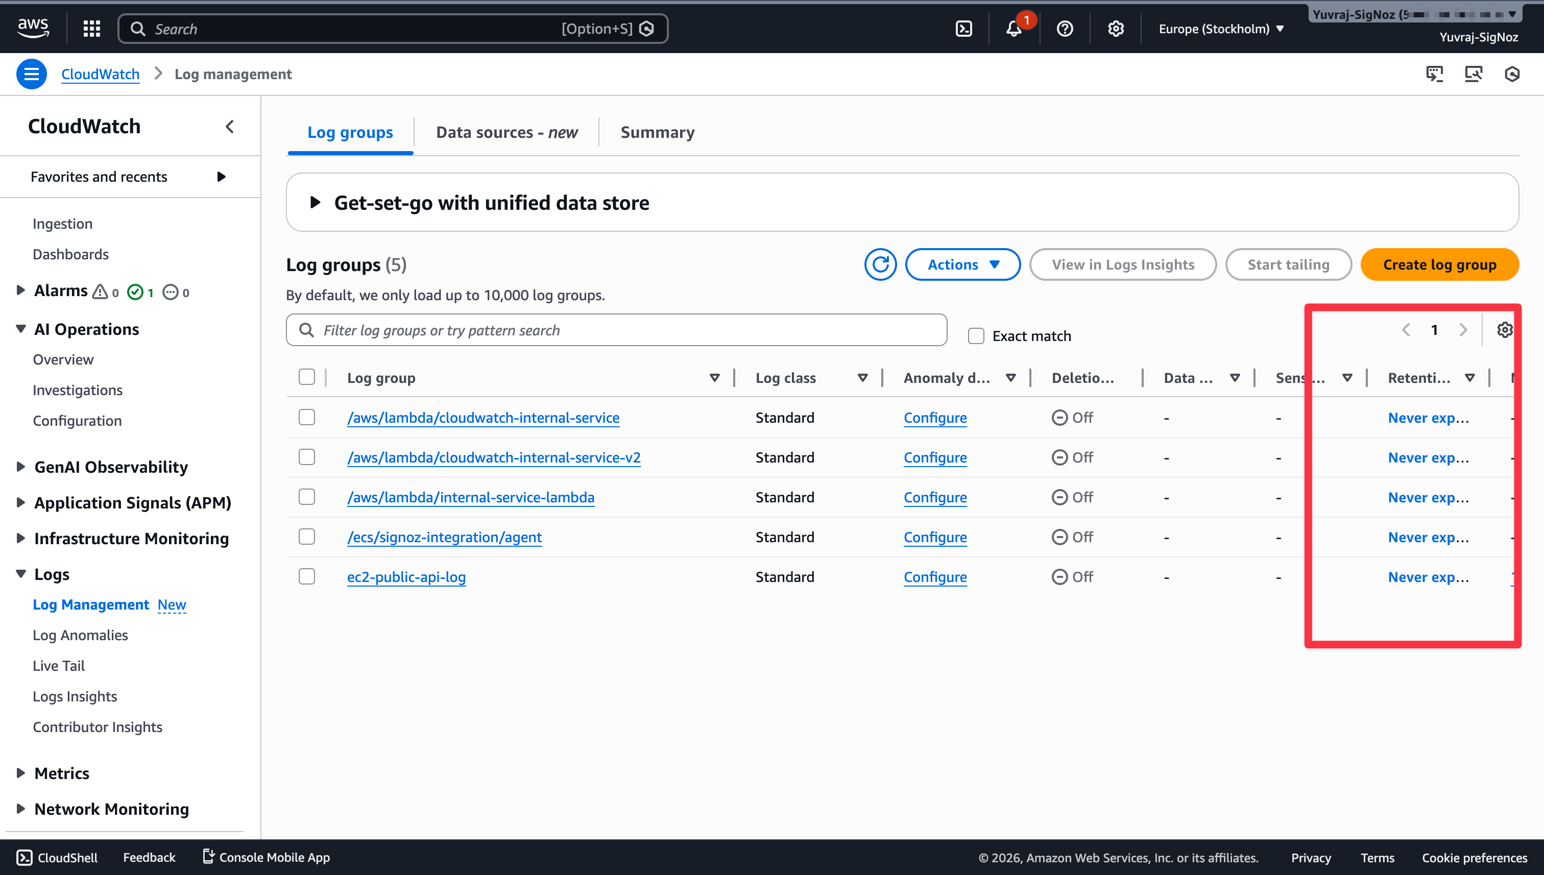Expand Get-set-go with unified data store
This screenshot has width=1544, height=875.
coord(315,203)
